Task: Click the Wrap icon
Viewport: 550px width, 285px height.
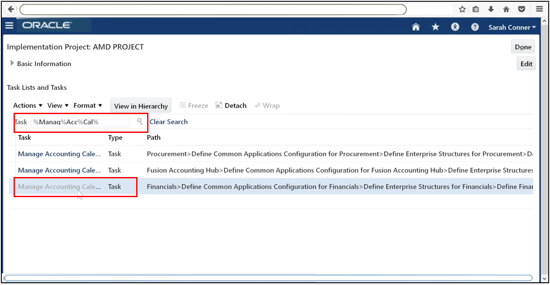Action: 267,105
